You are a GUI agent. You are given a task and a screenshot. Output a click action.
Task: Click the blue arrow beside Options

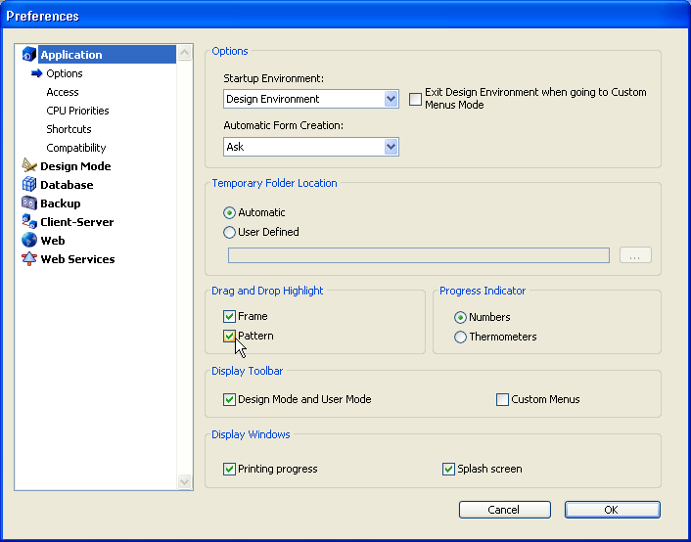pos(37,73)
